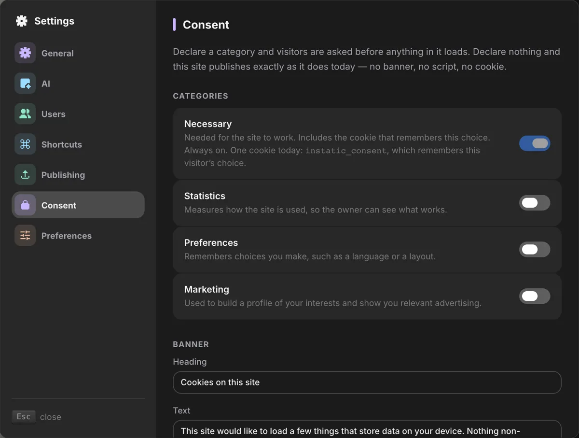
Task: Click the Consent lock icon in sidebar
Action: pos(25,205)
